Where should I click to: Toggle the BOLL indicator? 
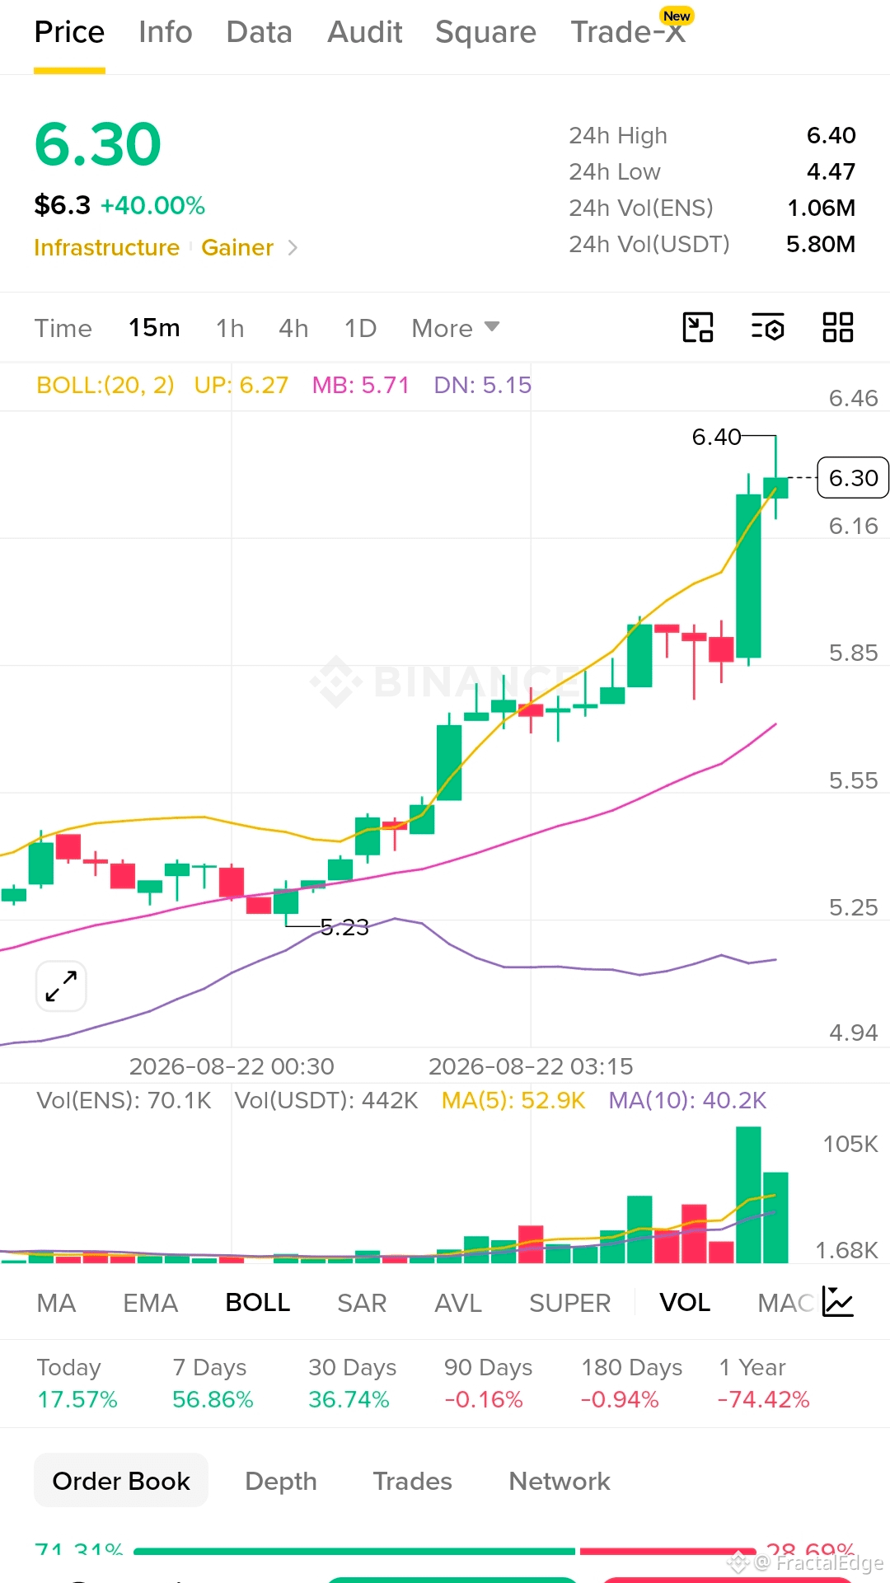click(258, 1303)
